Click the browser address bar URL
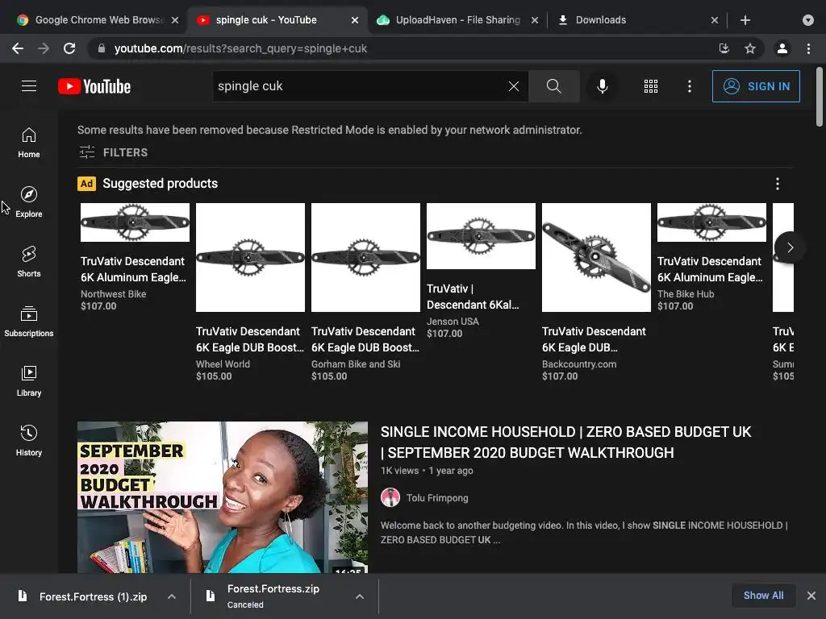Screen dimensions: 826x619 point(240,48)
